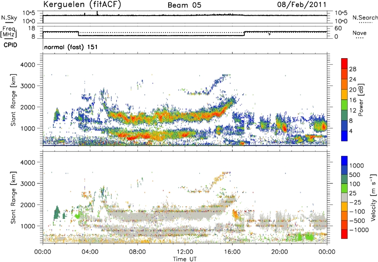
Task: Click the "−25" Velocity colorbar tick label
Action: [x=355, y=202]
